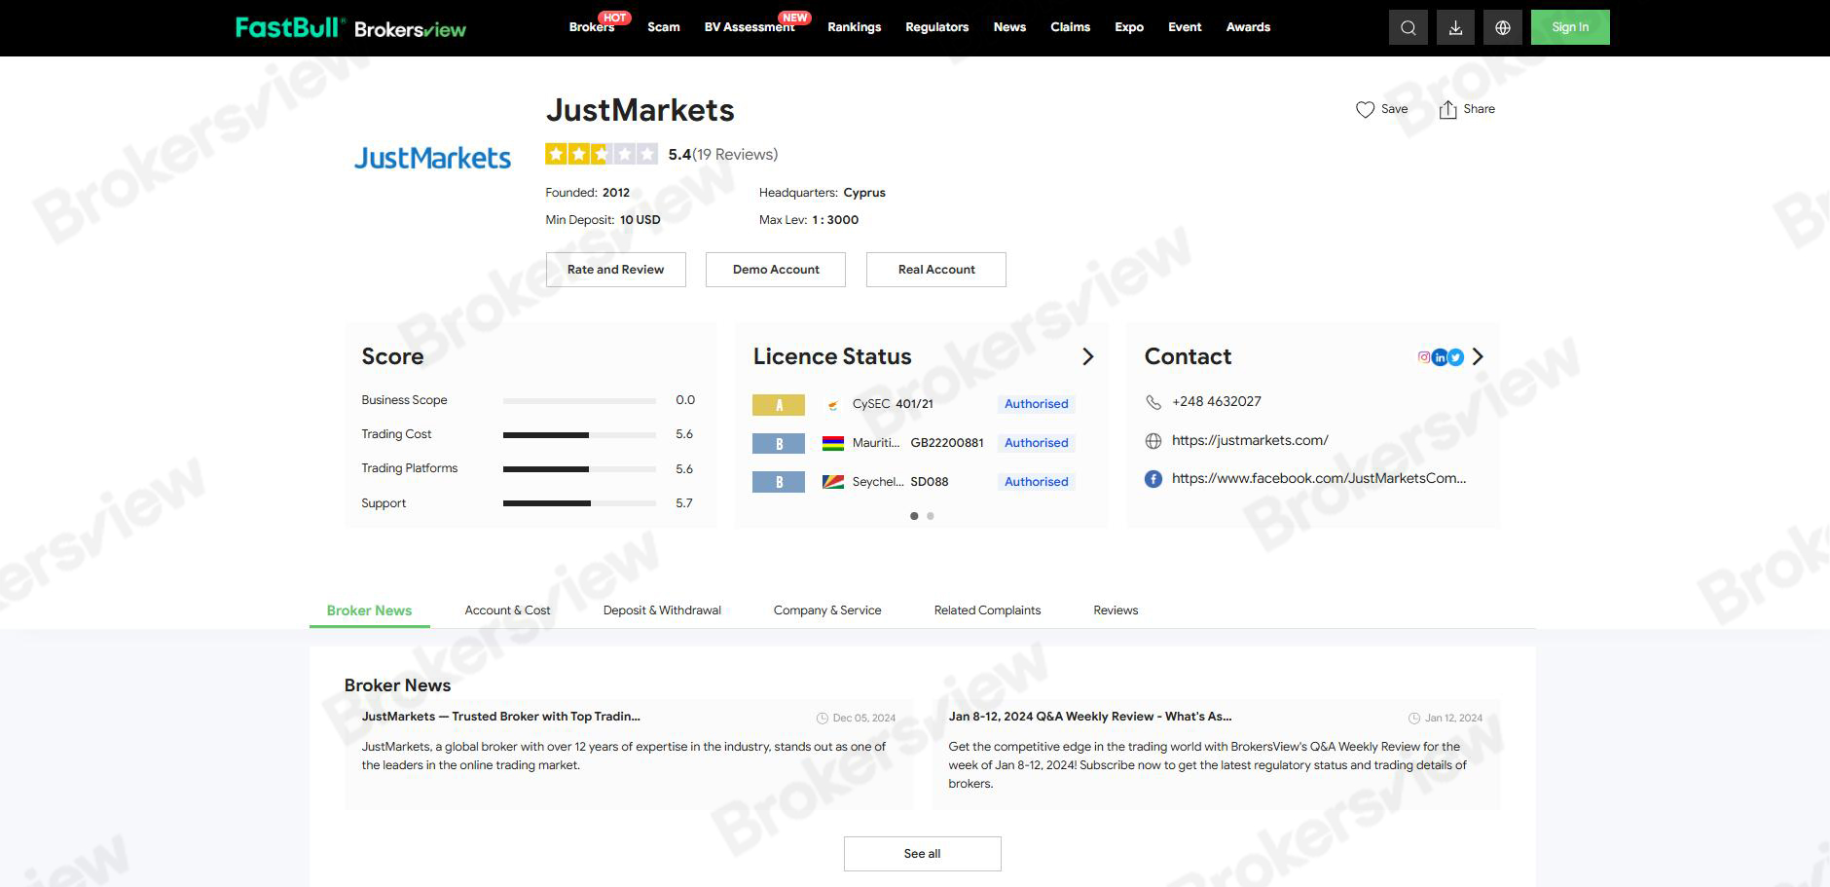This screenshot has height=887, width=1830.
Task: Click the +248 4632027 phone number
Action: coord(1217,402)
